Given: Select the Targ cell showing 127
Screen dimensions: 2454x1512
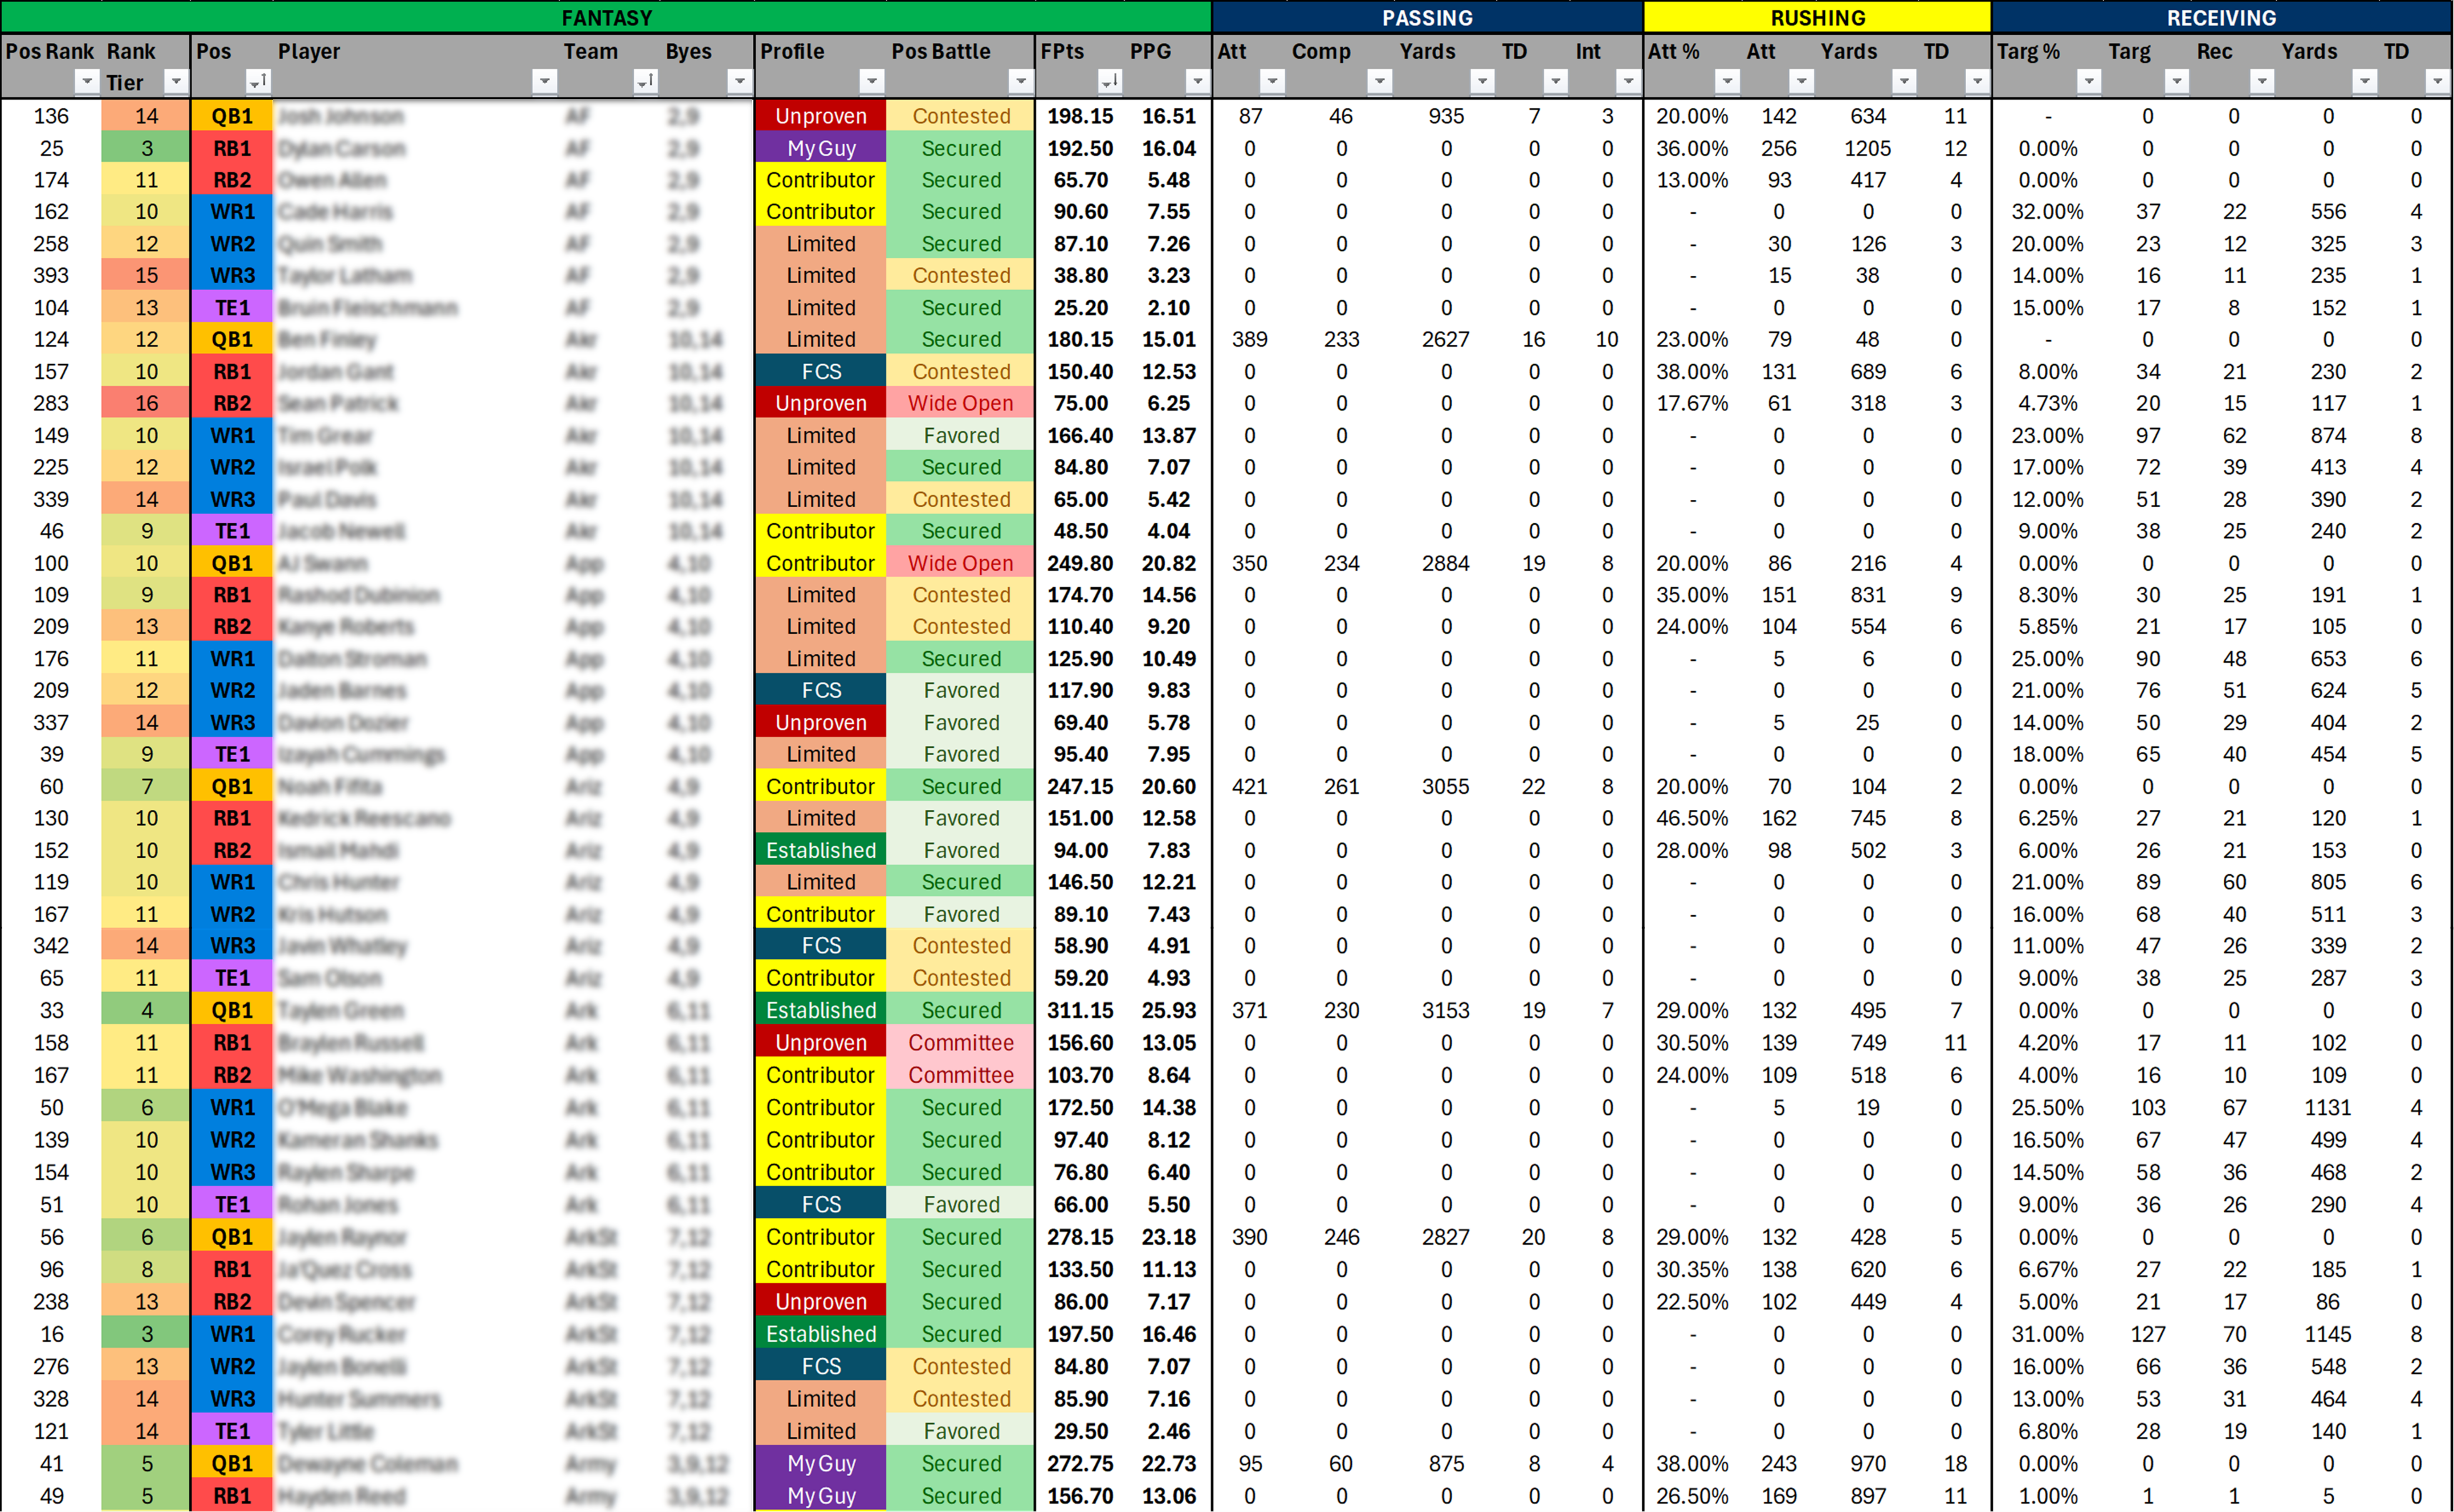Looking at the screenshot, I should [2147, 1334].
